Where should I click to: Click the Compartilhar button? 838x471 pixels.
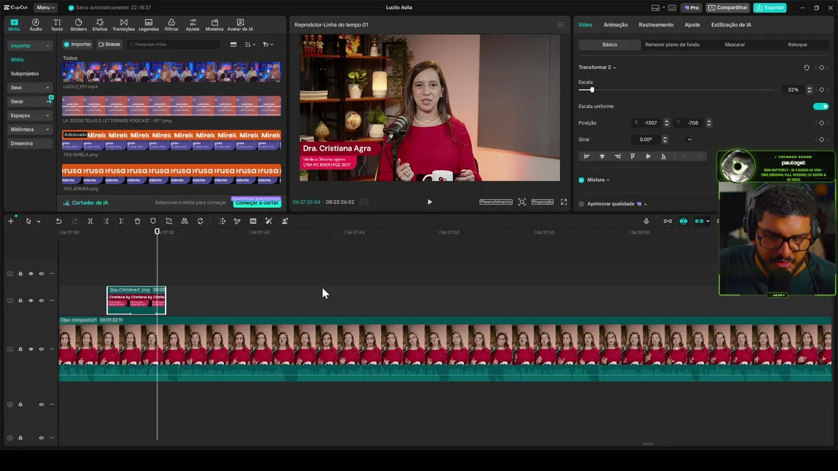click(728, 8)
